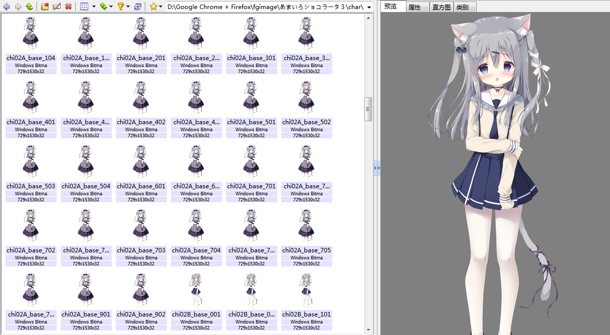Click file name chi02A_base_902
610x335 pixels.
click(x=141, y=314)
